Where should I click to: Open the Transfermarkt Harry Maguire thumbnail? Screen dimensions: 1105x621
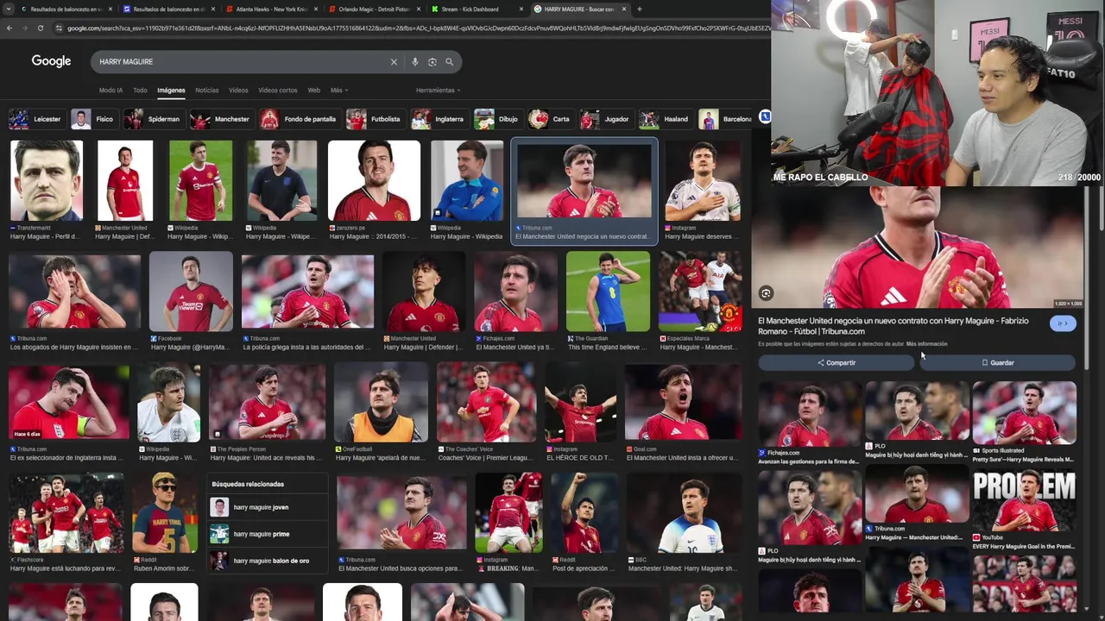[x=47, y=181]
